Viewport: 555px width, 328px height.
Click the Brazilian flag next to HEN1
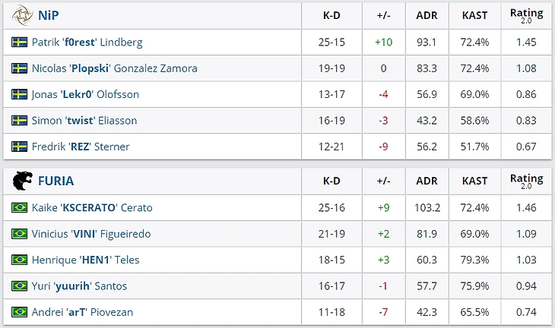pos(19,260)
